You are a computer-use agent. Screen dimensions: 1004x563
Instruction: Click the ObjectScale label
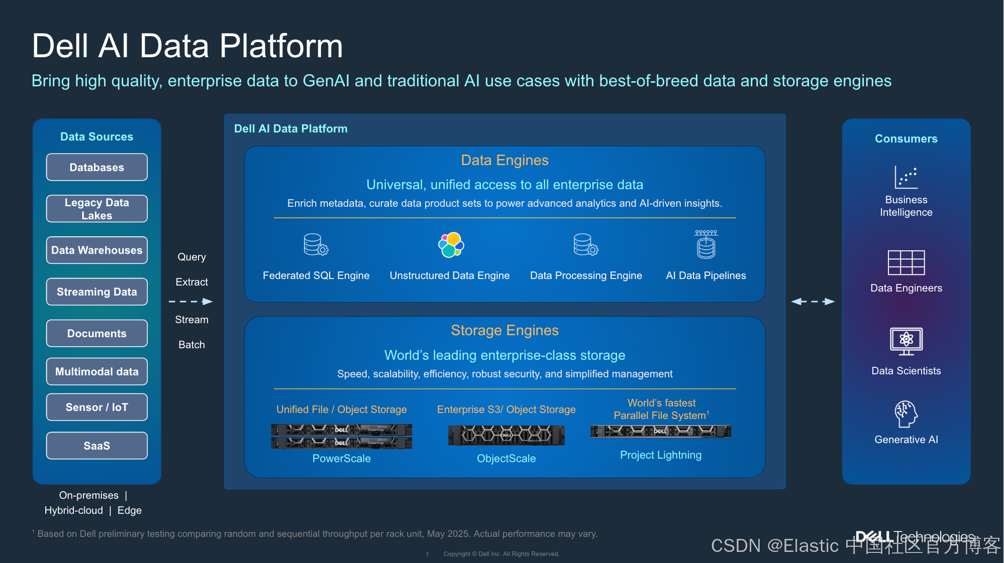(x=506, y=459)
